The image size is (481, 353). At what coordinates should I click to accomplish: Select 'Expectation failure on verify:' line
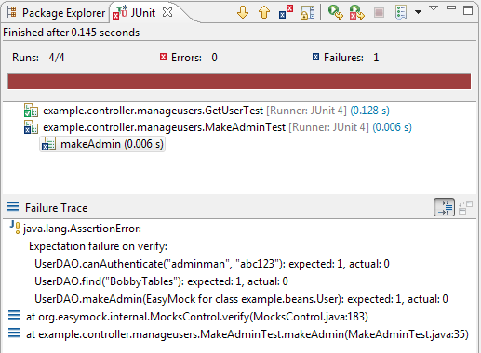98,246
